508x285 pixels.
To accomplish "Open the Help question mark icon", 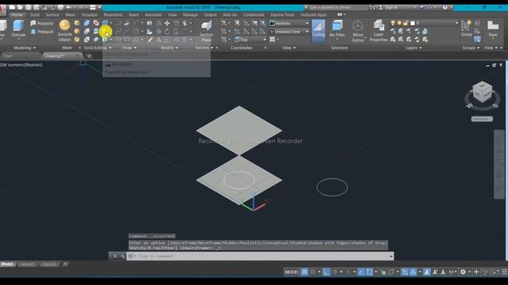I will pos(444,7).
